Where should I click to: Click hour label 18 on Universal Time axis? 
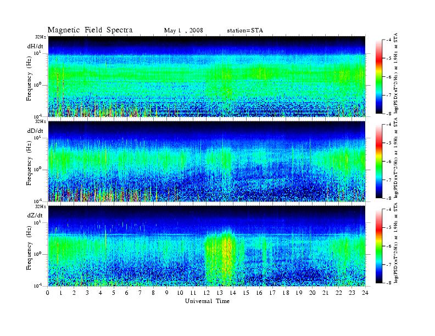pyautogui.click(x=286, y=293)
